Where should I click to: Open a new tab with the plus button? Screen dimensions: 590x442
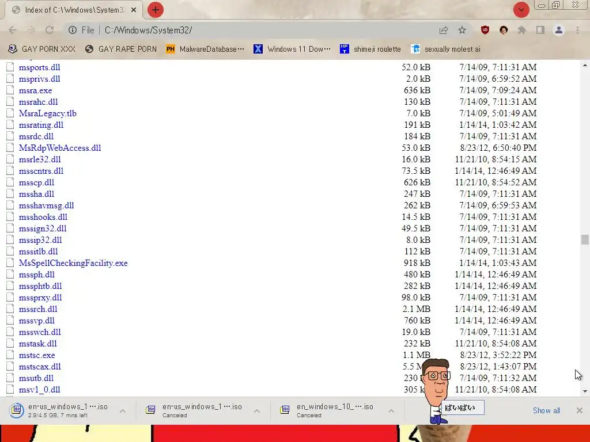(x=156, y=10)
